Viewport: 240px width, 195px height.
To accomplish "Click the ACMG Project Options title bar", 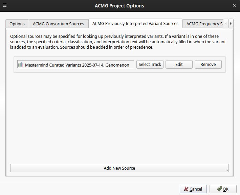I will pos(119,5).
